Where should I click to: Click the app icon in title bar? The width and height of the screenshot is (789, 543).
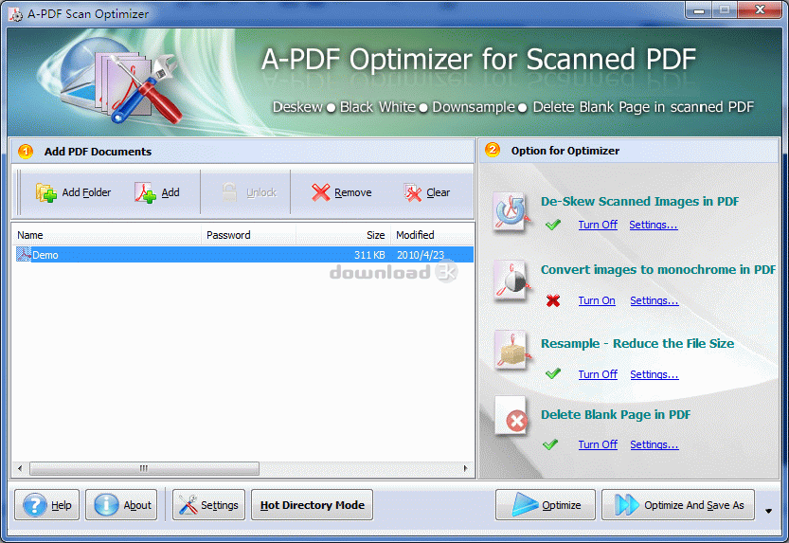(16, 14)
